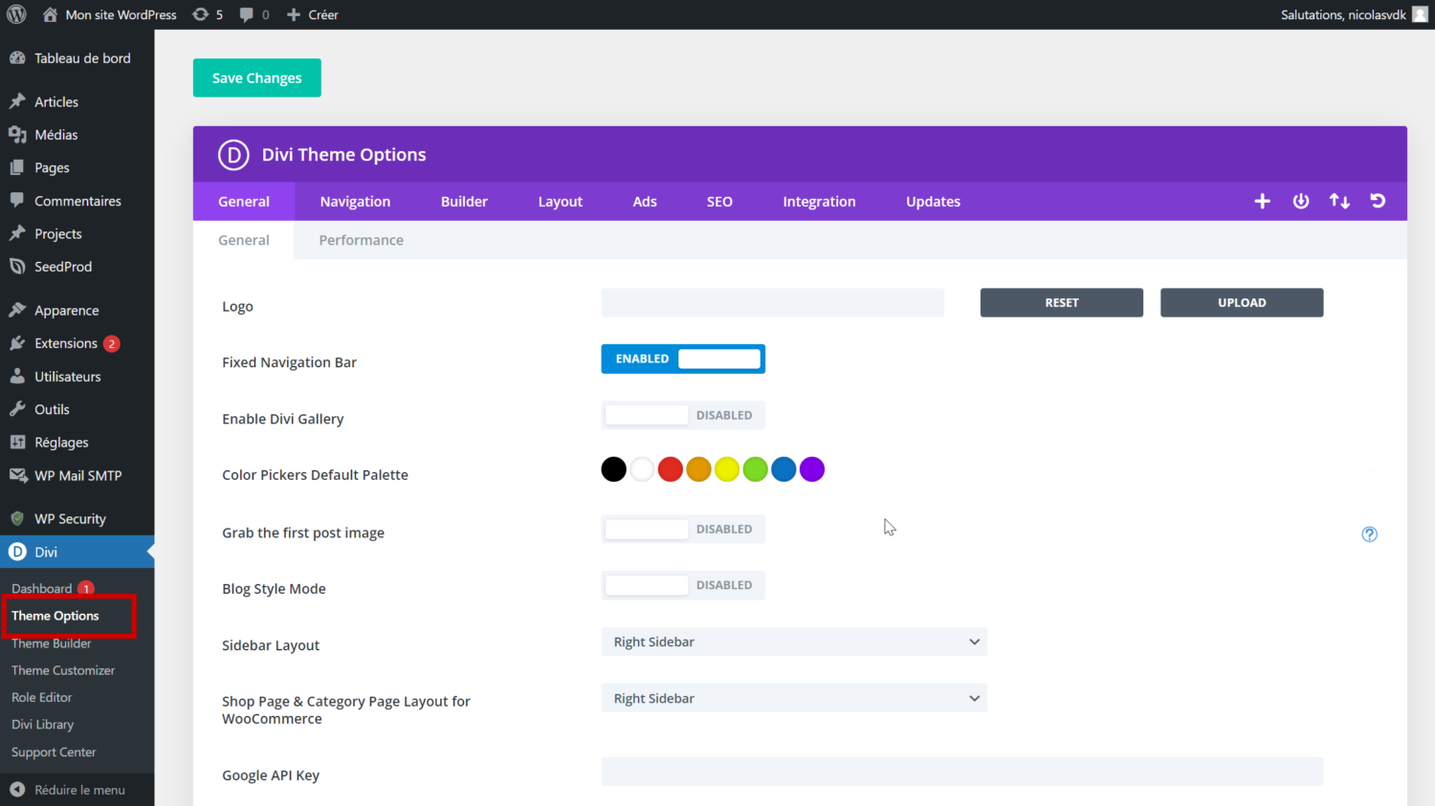Switch to the Navigation tab
The image size is (1435, 806).
pos(355,202)
